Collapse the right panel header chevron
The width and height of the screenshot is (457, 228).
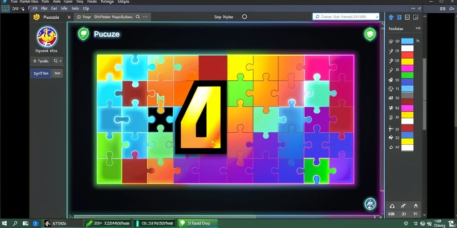(x=418, y=28)
